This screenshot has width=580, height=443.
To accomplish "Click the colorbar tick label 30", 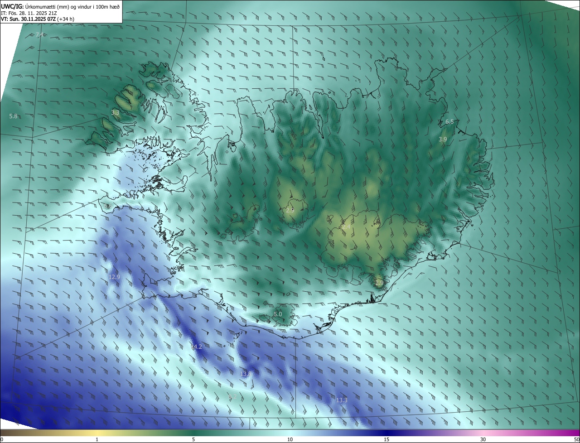I will click(483, 439).
